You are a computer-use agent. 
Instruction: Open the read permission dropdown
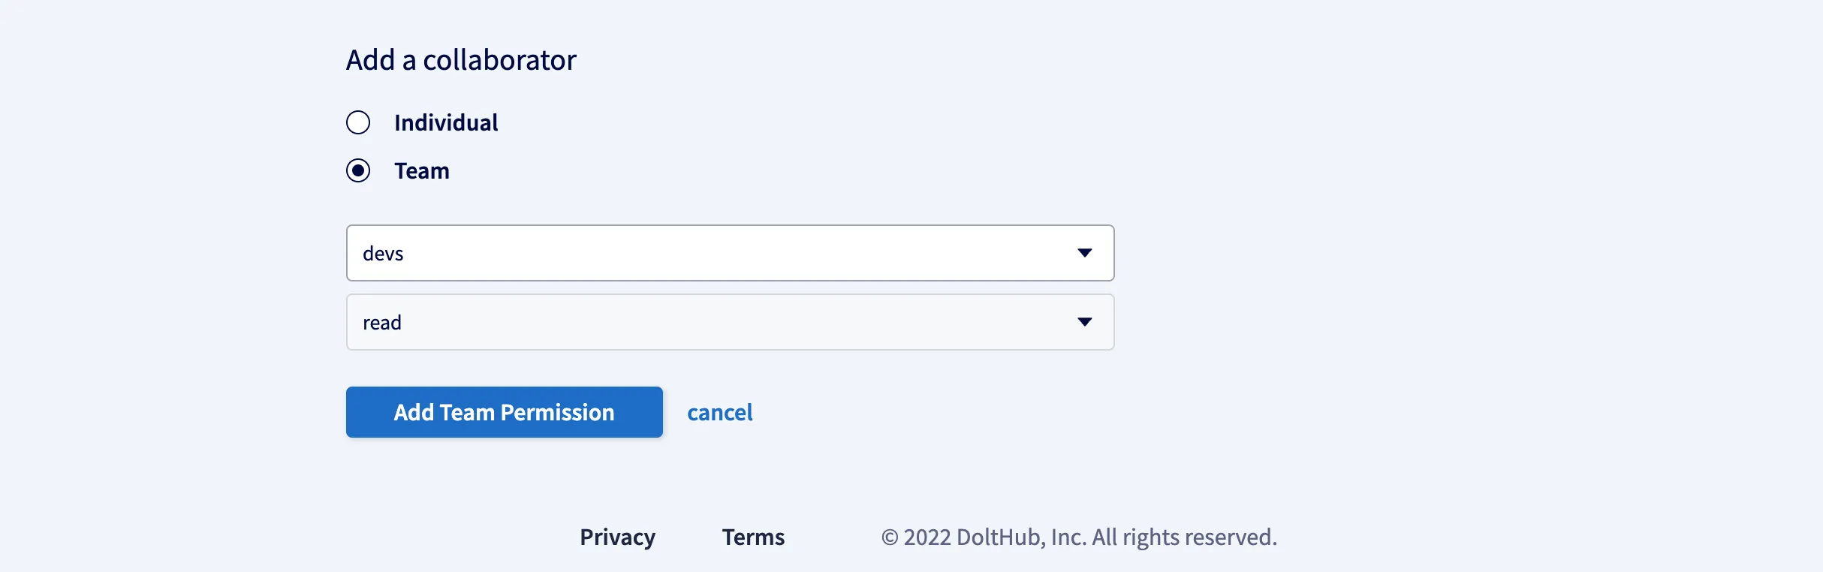728,322
